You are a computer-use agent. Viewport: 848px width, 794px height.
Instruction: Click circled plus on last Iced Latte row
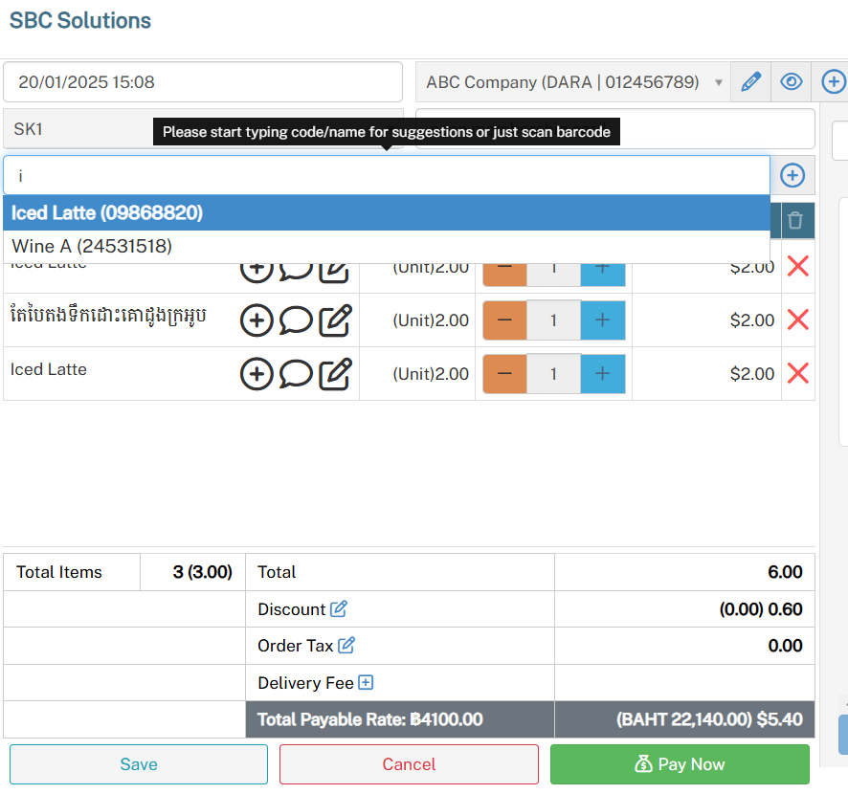pos(256,374)
